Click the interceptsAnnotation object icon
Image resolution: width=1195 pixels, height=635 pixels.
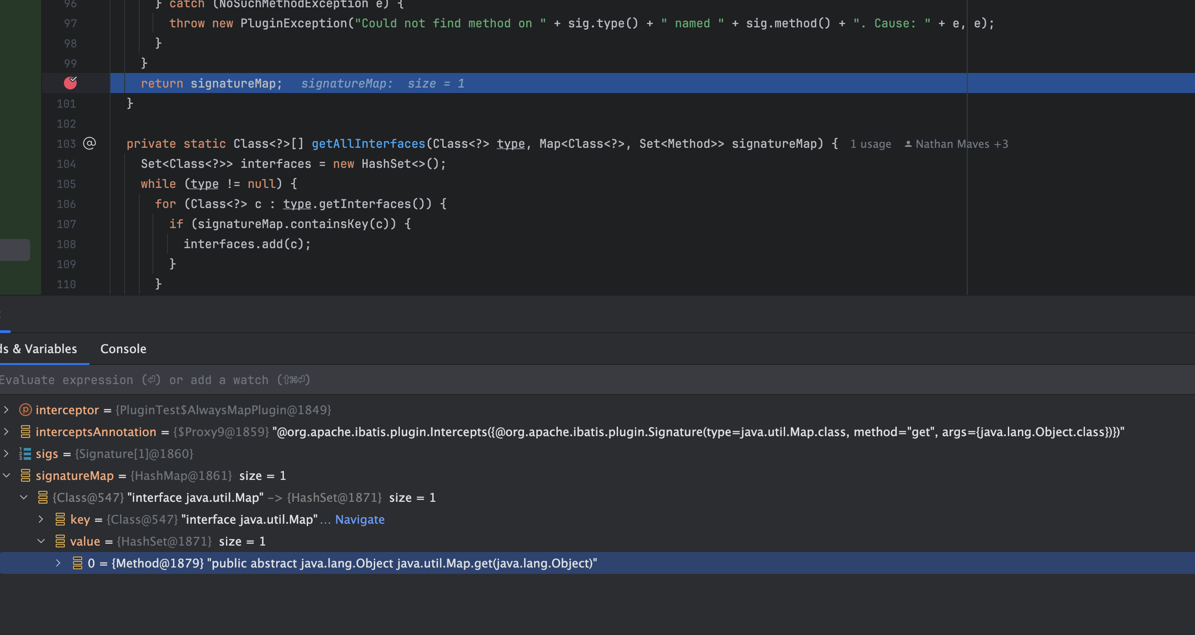coord(25,432)
